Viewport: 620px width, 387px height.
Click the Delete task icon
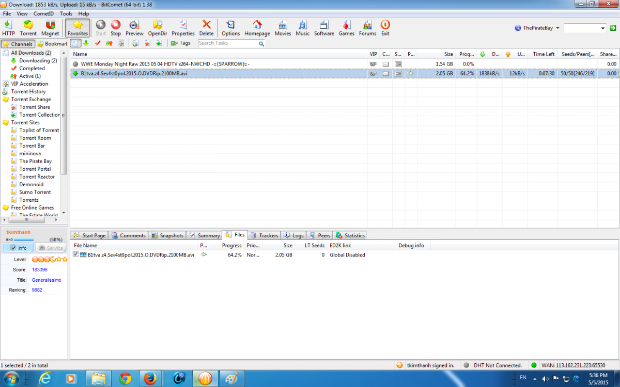tap(206, 27)
